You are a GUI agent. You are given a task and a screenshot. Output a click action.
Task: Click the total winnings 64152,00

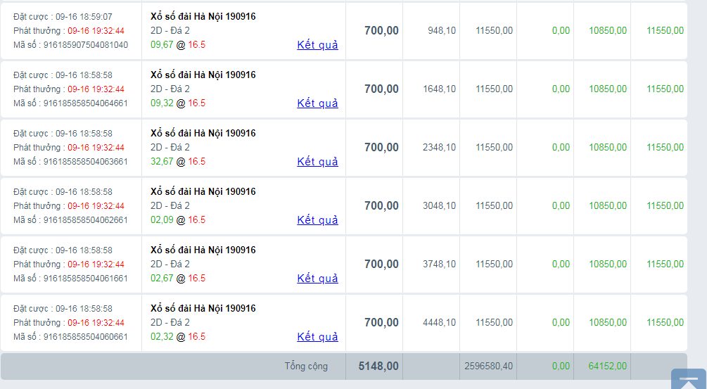(x=607, y=366)
